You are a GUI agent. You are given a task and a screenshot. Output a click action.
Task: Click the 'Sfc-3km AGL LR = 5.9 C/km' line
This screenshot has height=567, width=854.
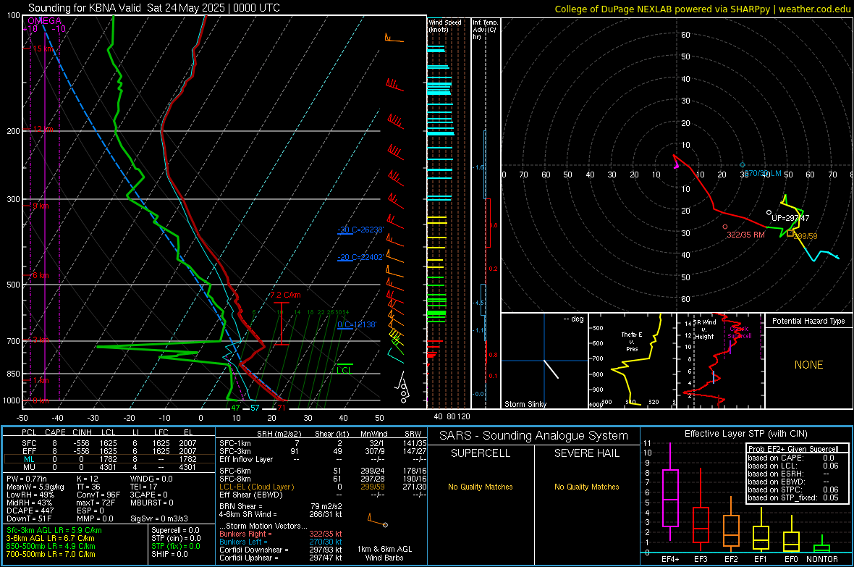click(x=54, y=530)
